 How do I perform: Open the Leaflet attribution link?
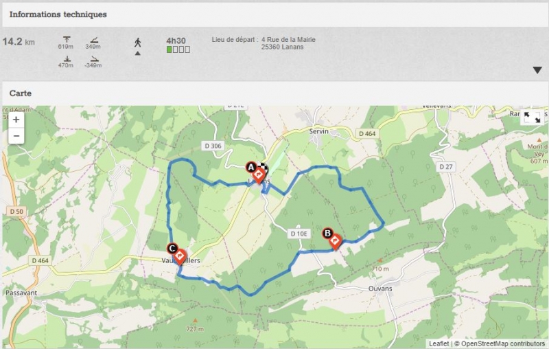tap(439, 344)
